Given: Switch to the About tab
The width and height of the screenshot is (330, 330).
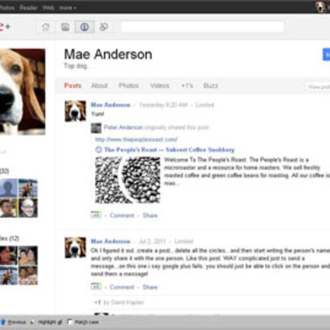Looking at the screenshot, I should pos(99,86).
